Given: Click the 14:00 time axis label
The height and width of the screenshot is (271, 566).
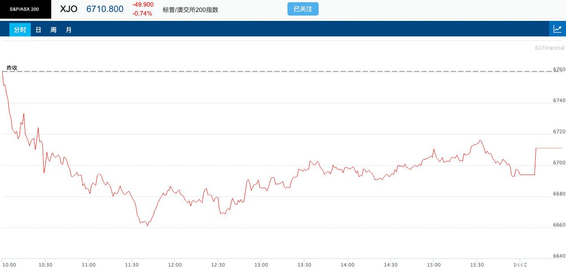Looking at the screenshot, I should click(x=348, y=265).
